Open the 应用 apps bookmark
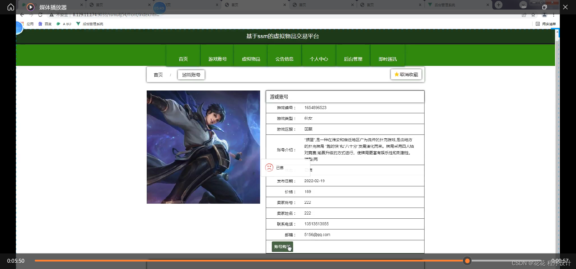 [28, 24]
